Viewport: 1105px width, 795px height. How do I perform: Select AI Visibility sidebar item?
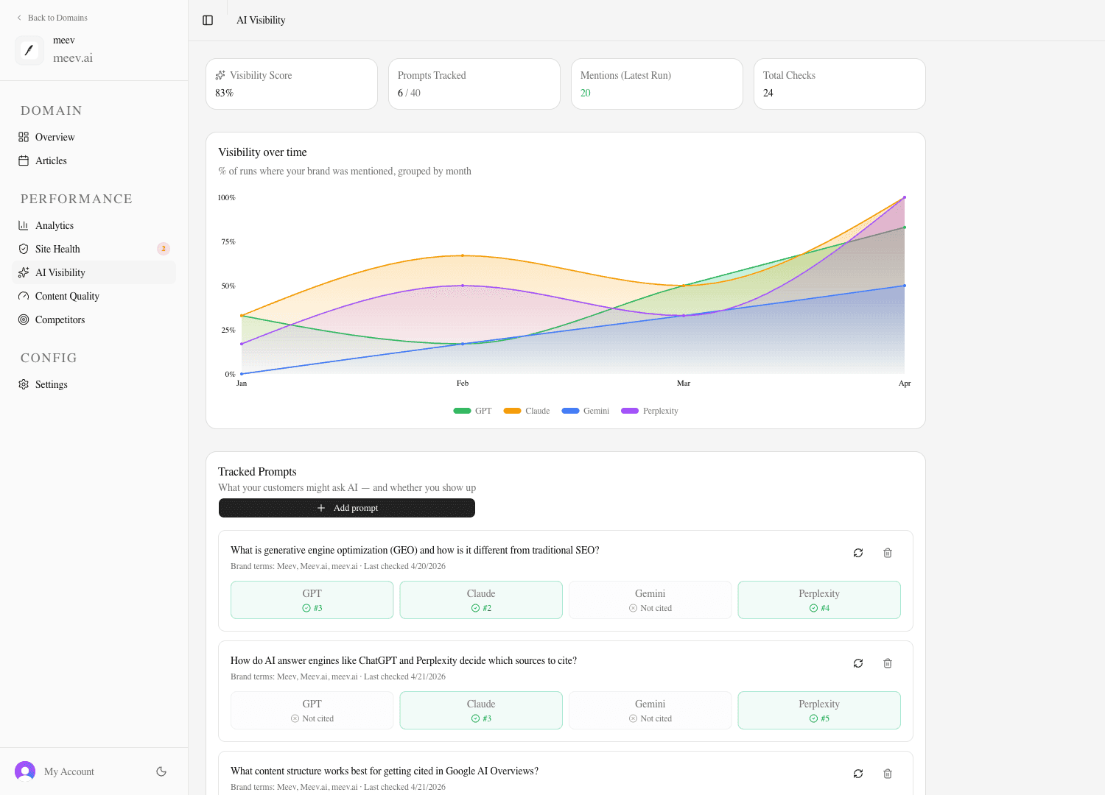pyautogui.click(x=94, y=272)
